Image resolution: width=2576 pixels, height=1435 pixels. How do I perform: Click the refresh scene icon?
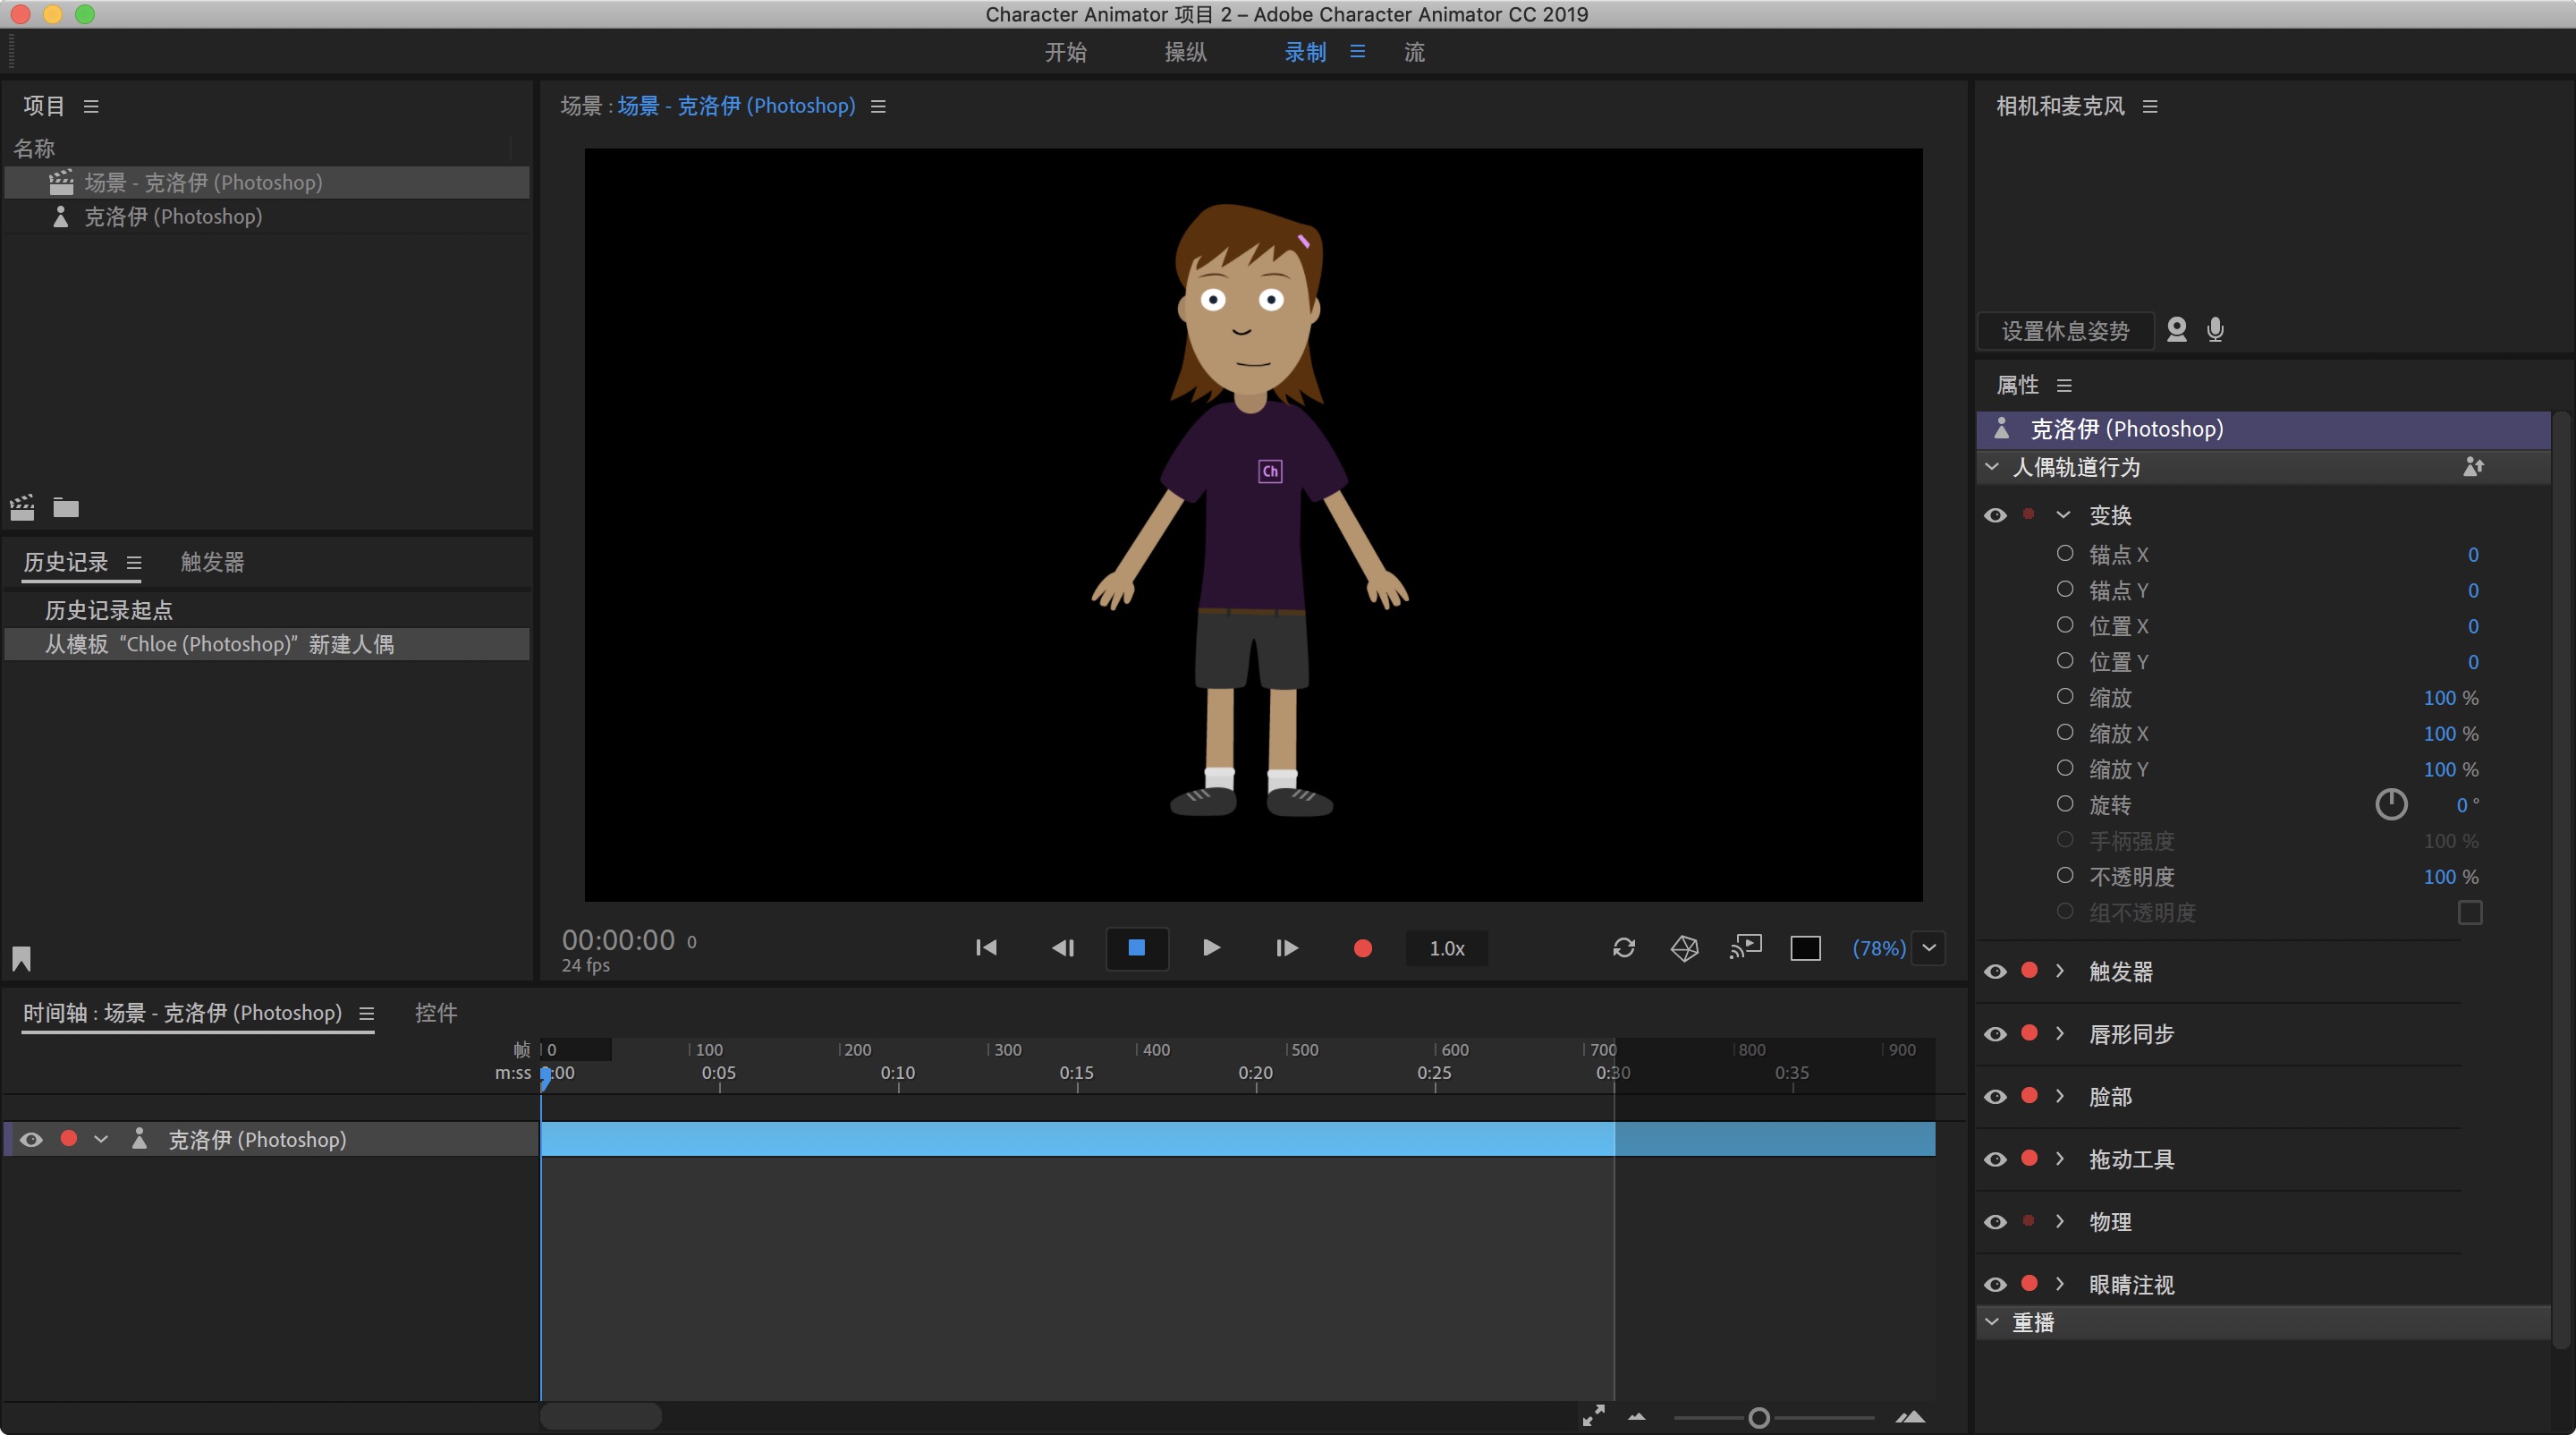click(1624, 948)
